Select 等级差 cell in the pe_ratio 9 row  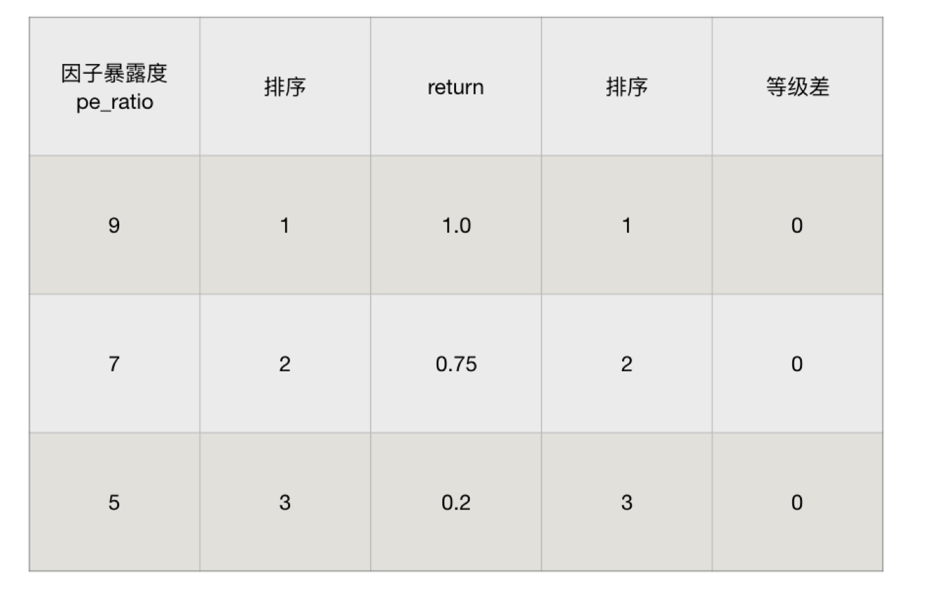(797, 225)
